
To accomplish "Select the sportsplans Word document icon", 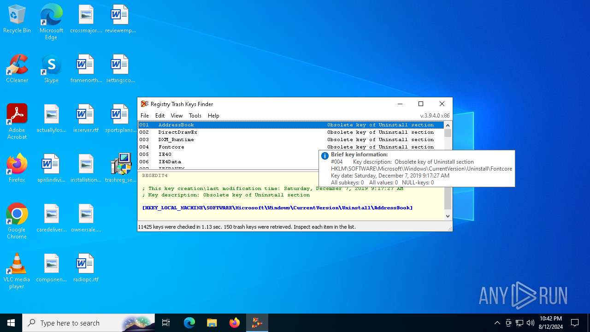I will point(120,119).
